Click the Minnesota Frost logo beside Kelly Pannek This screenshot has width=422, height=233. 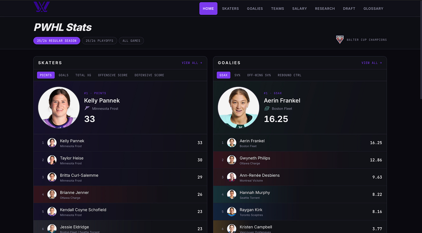87,108
